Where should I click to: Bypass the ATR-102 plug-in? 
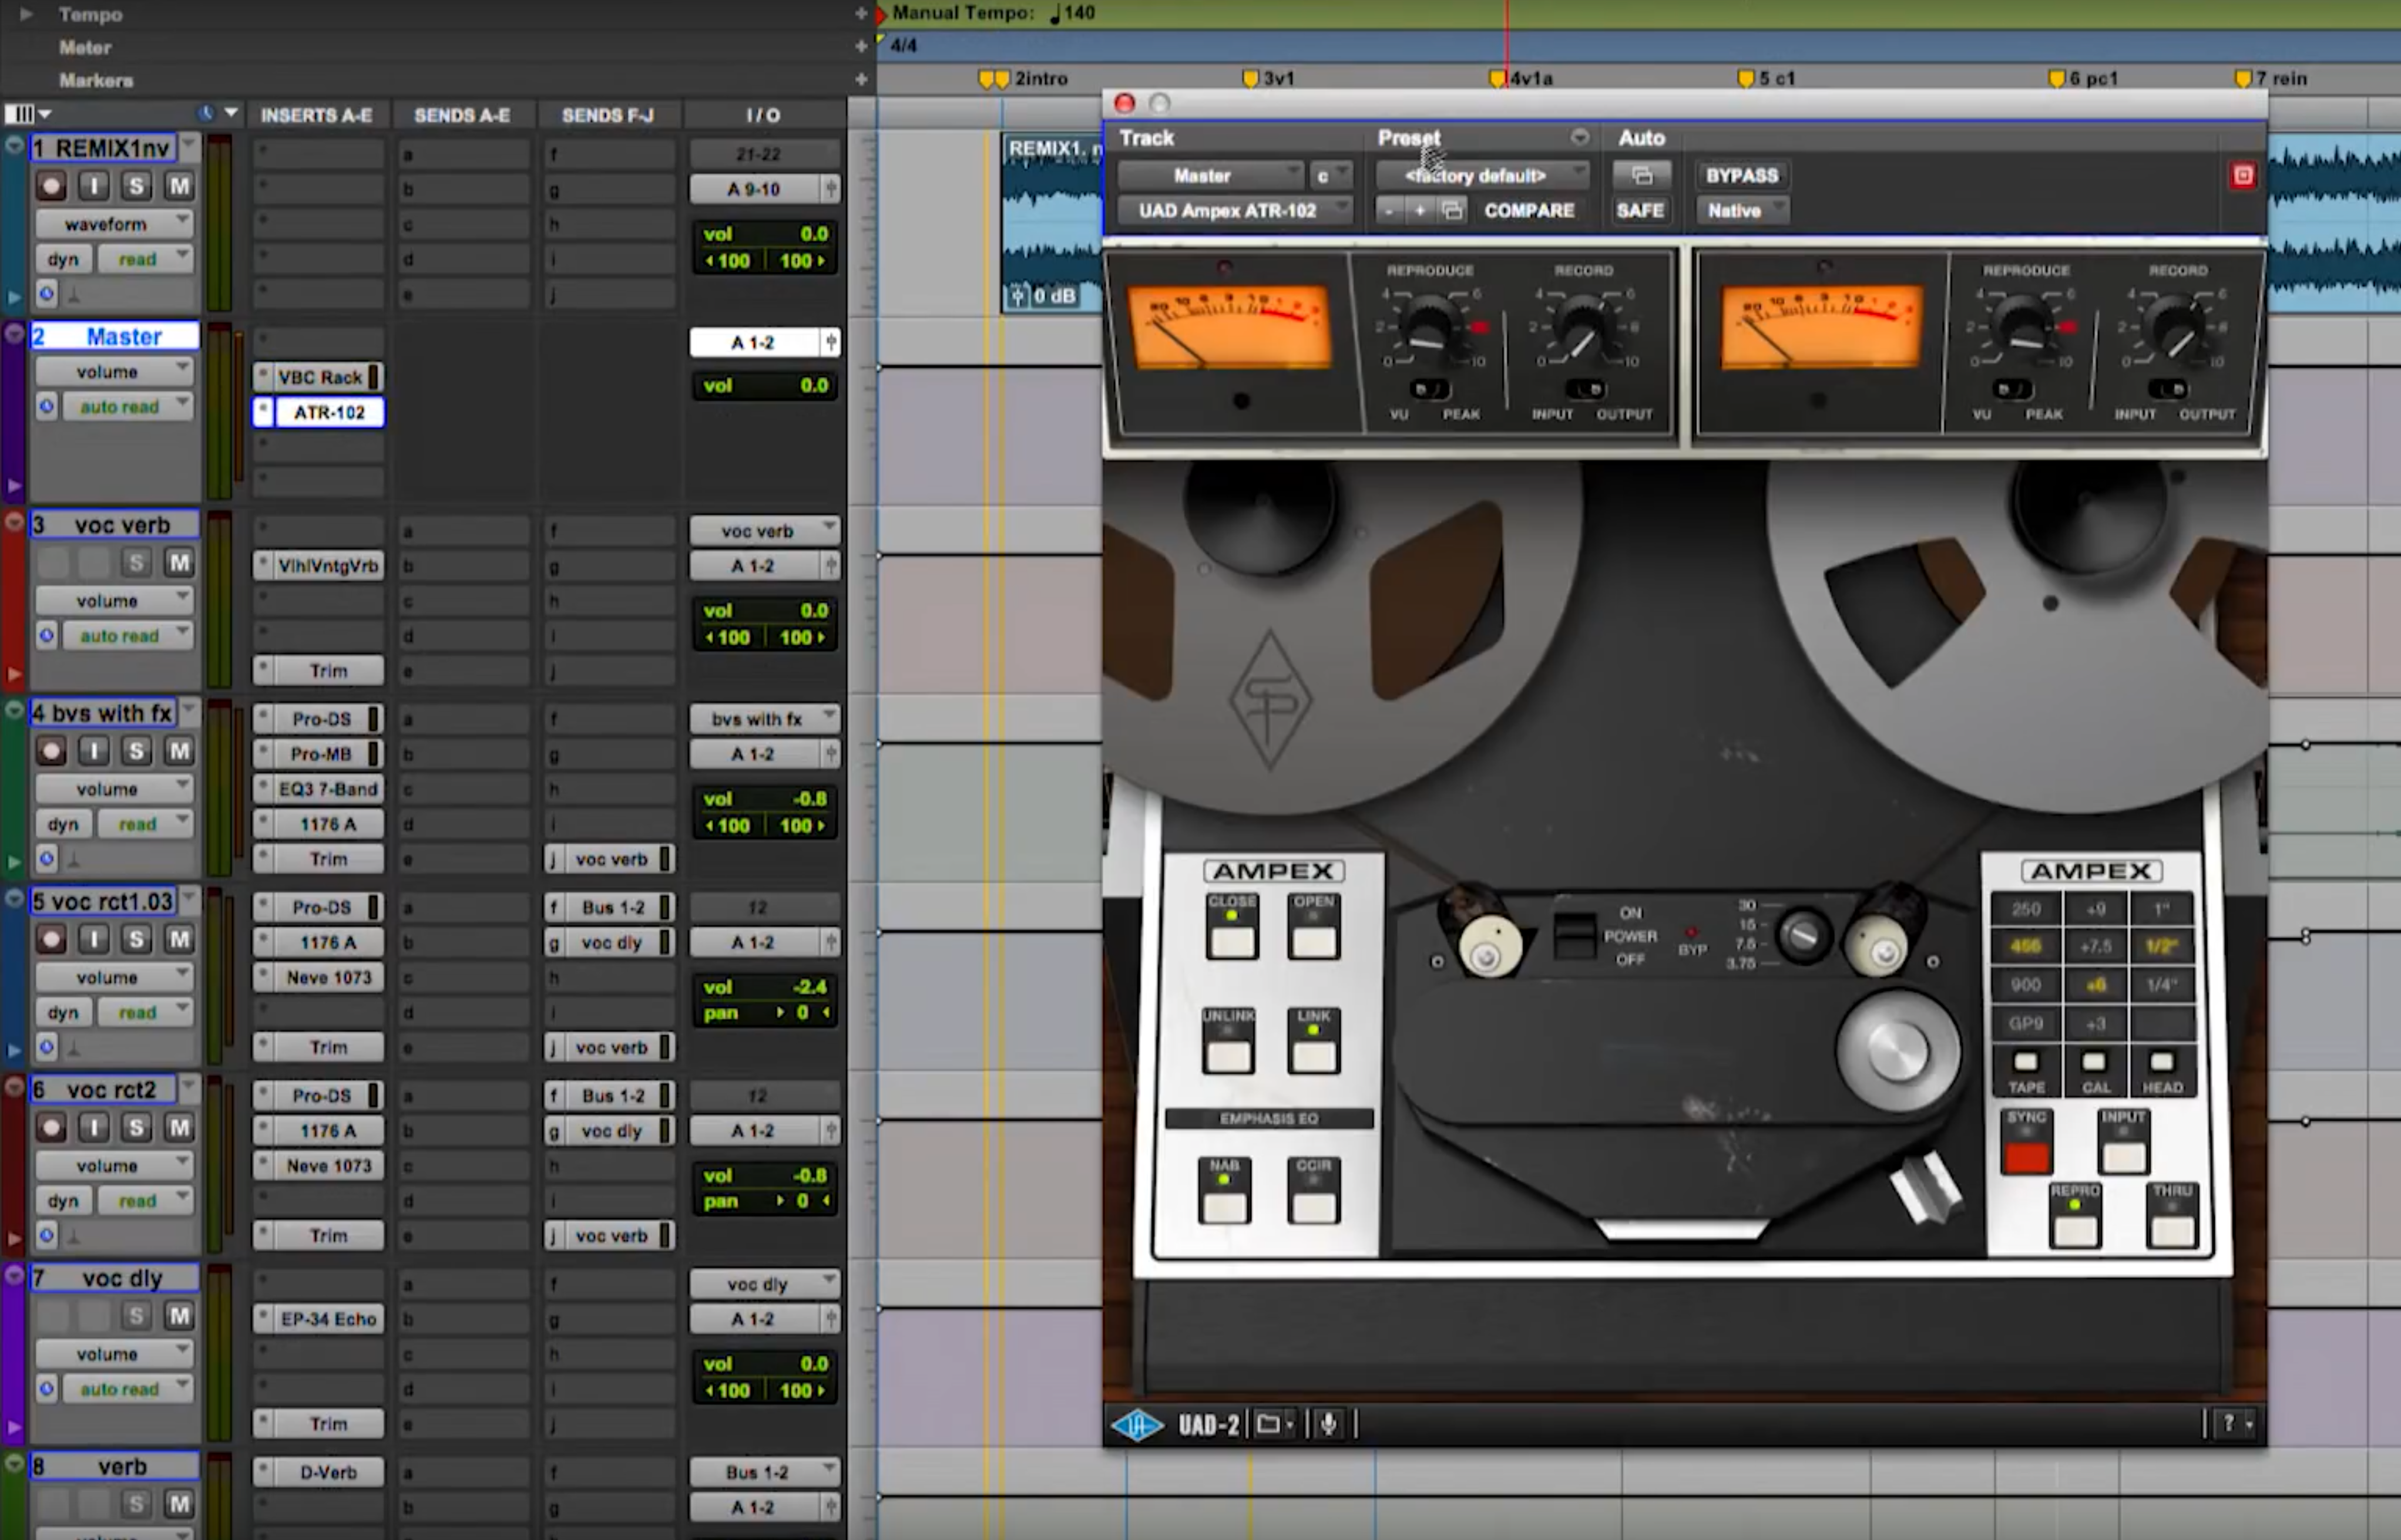1742,175
